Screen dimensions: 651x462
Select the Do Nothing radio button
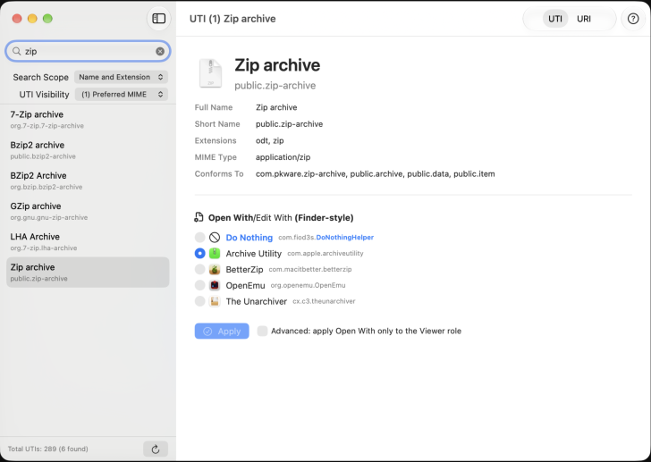[x=199, y=237]
